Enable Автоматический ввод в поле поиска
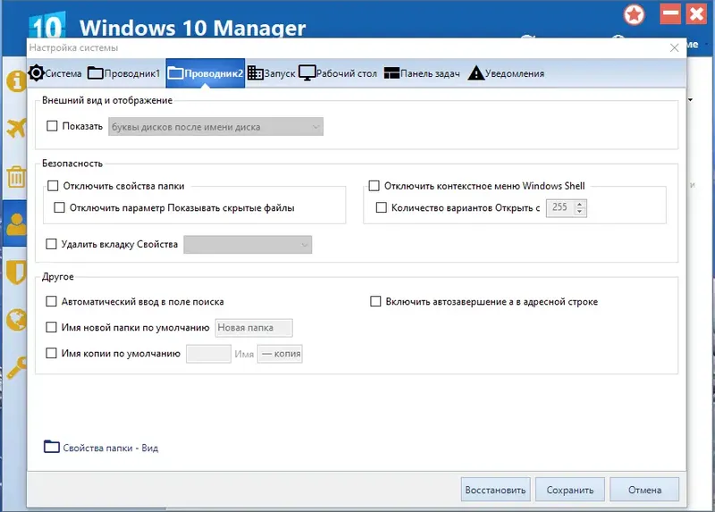The height and width of the screenshot is (512, 715). coord(51,301)
